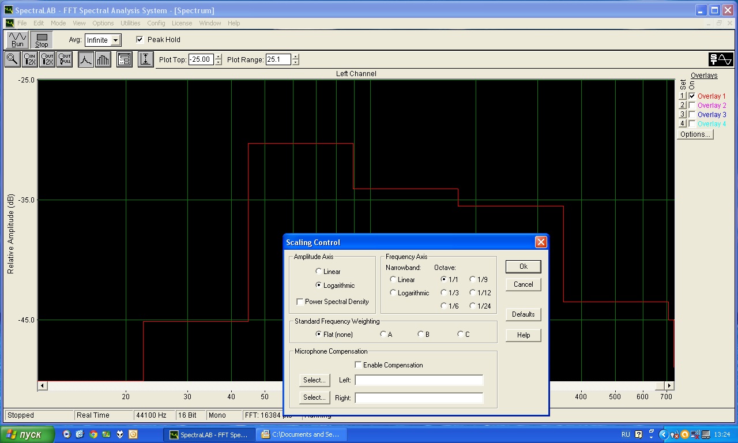Click the Zoom In 2X icon
The height and width of the screenshot is (443, 738).
click(x=30, y=59)
